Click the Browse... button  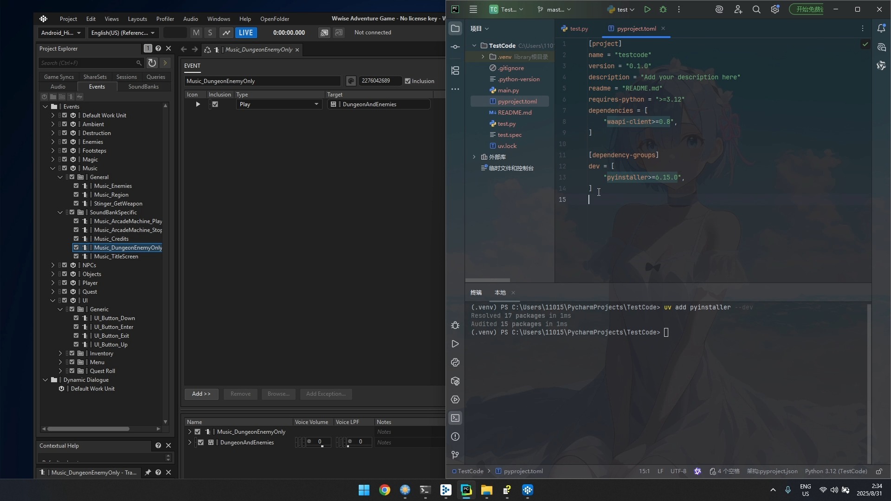(x=278, y=394)
